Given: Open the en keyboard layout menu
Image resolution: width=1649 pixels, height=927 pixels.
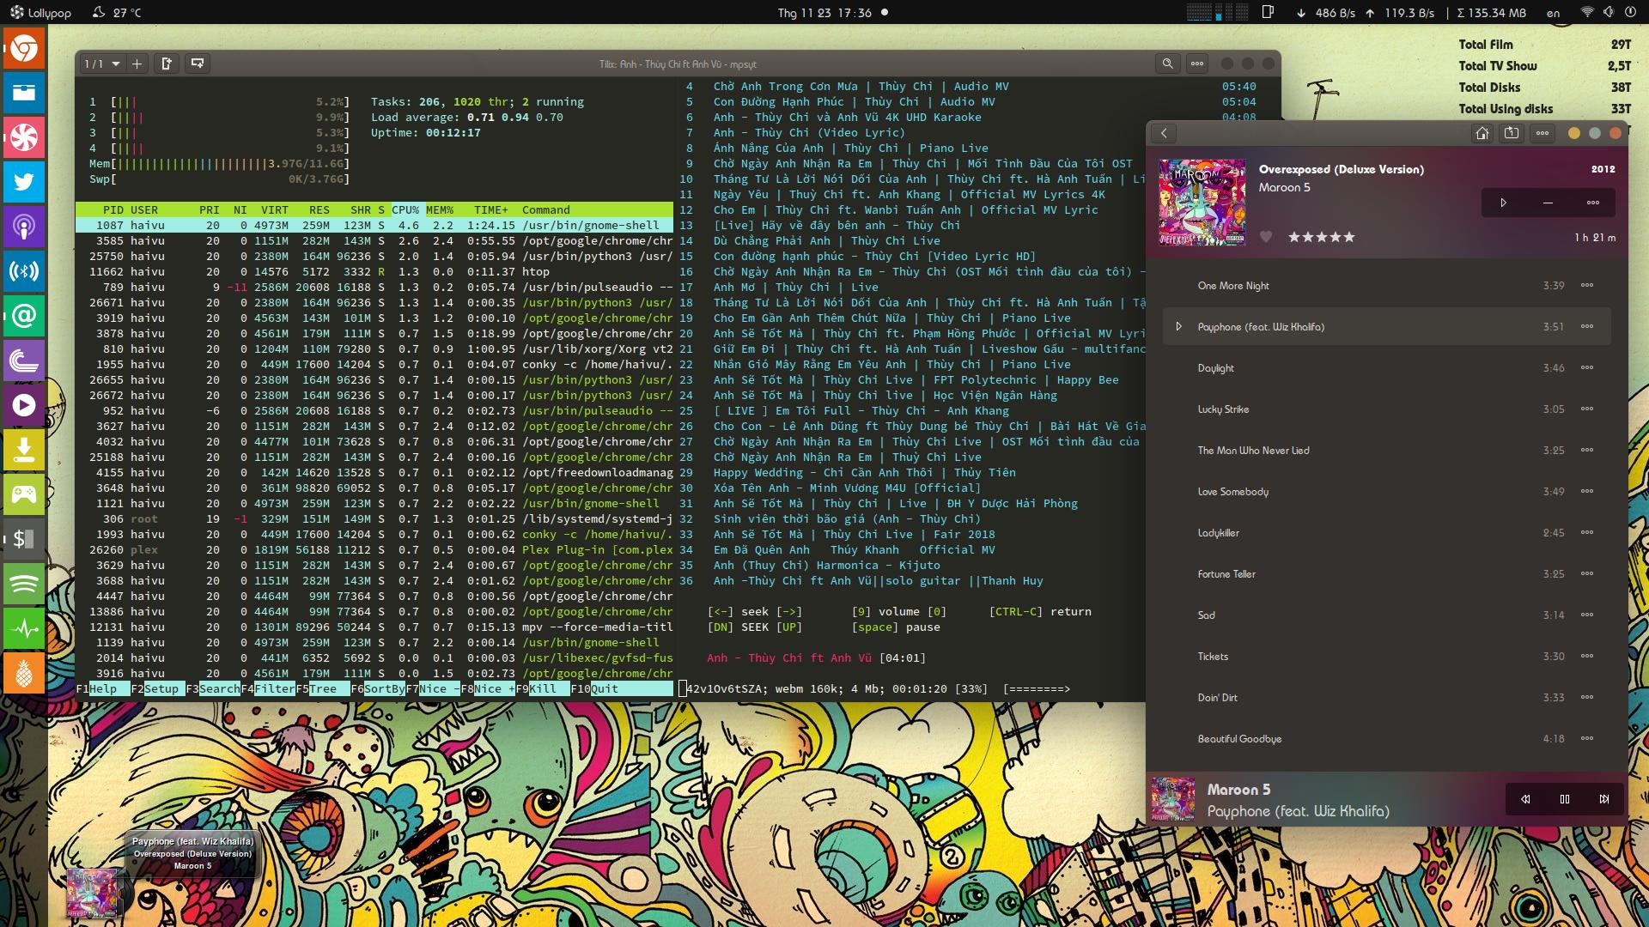Looking at the screenshot, I should pyautogui.click(x=1553, y=13).
